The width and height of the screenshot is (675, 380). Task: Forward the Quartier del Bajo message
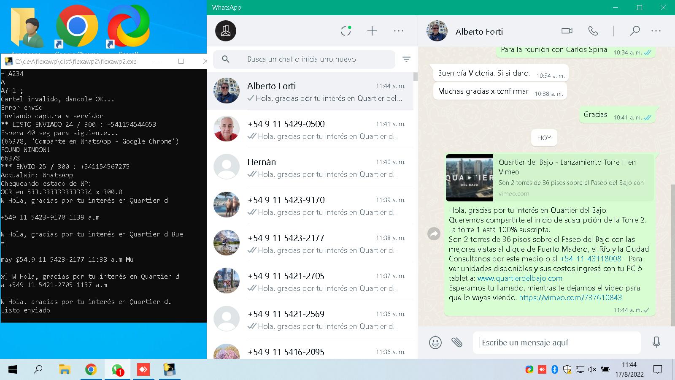pyautogui.click(x=434, y=233)
